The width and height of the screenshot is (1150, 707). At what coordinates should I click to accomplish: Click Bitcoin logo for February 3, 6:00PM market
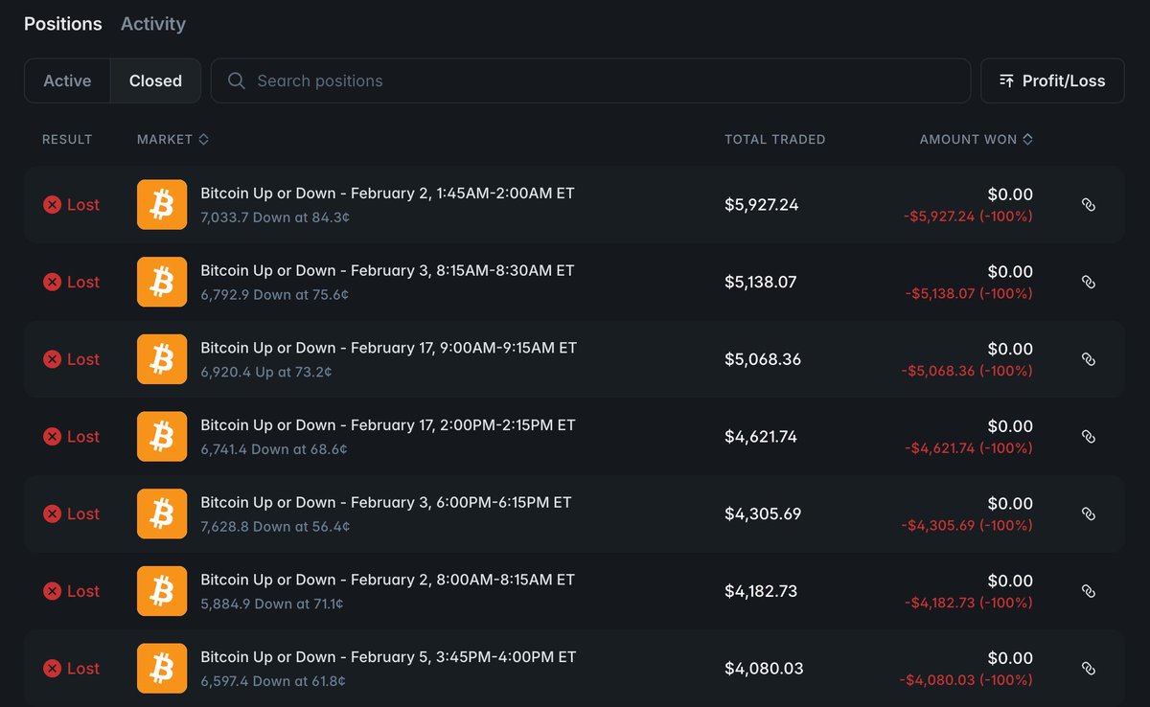click(162, 513)
